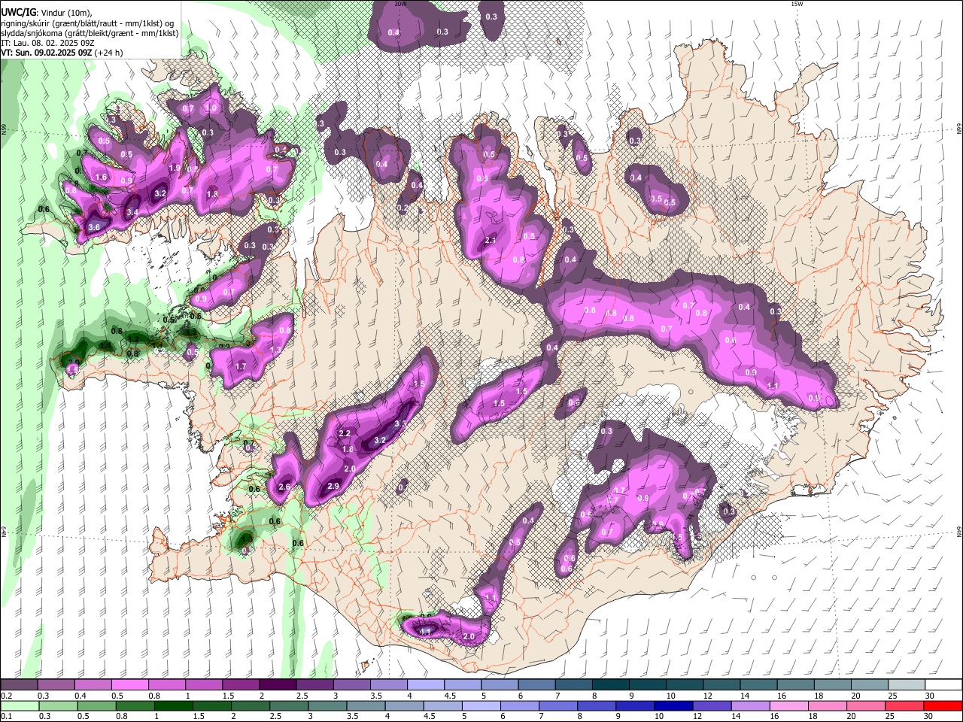Image resolution: width=963 pixels, height=722 pixels.
Task: Click the white 30 swatch ending the snow legend
Action: tap(944, 684)
